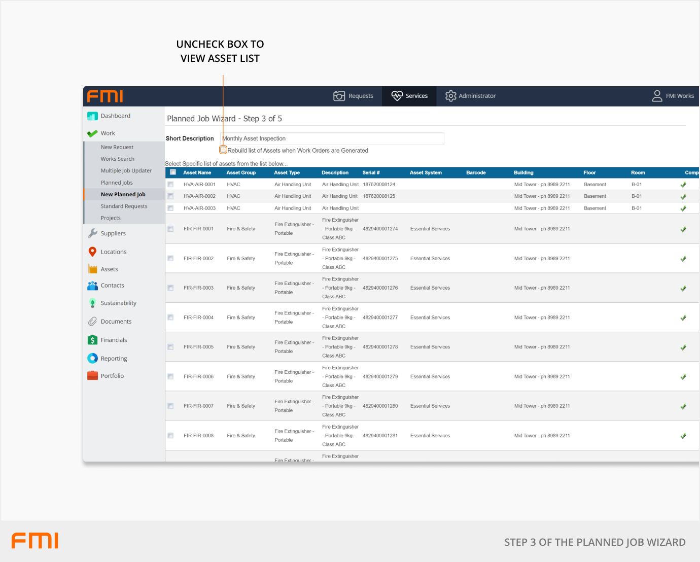700x562 pixels.
Task: Tick the checkbox for FIR-FIR-0003
Action: tap(171, 288)
